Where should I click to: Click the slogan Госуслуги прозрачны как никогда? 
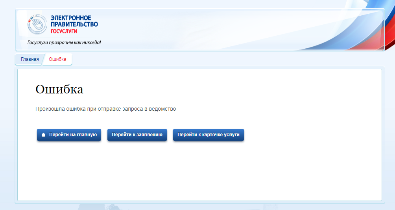tap(64, 42)
